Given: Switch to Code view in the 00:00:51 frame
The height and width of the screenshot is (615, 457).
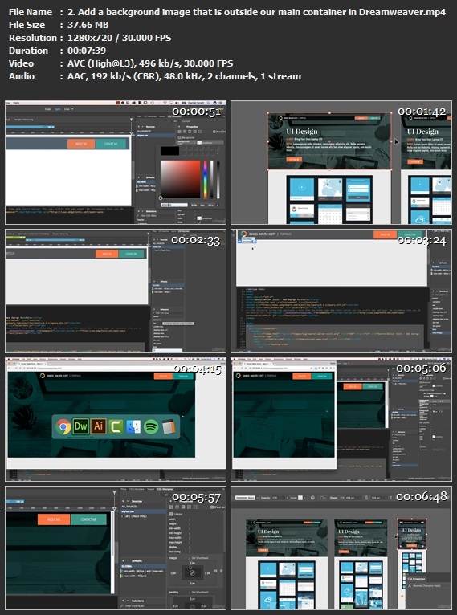Looking at the screenshot, I should [48, 109].
